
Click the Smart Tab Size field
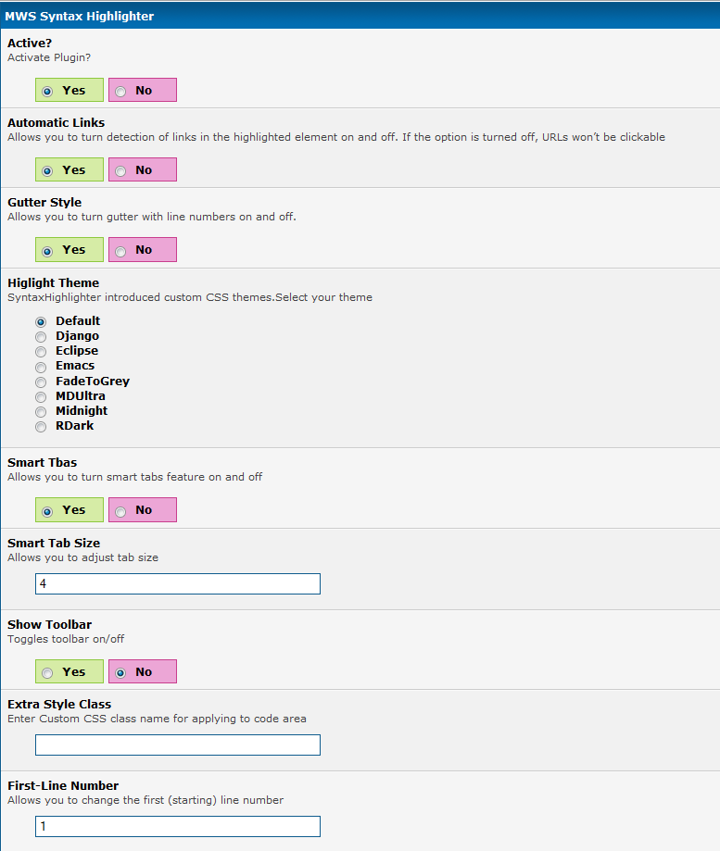(178, 583)
